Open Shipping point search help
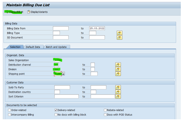The width and height of the screenshot is (184, 121). [63, 74]
